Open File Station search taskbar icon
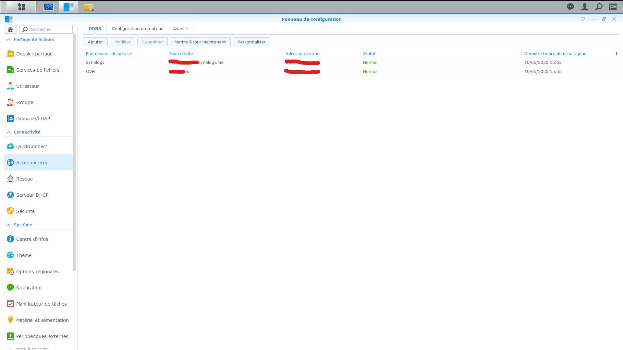The width and height of the screenshot is (623, 350). point(89,7)
